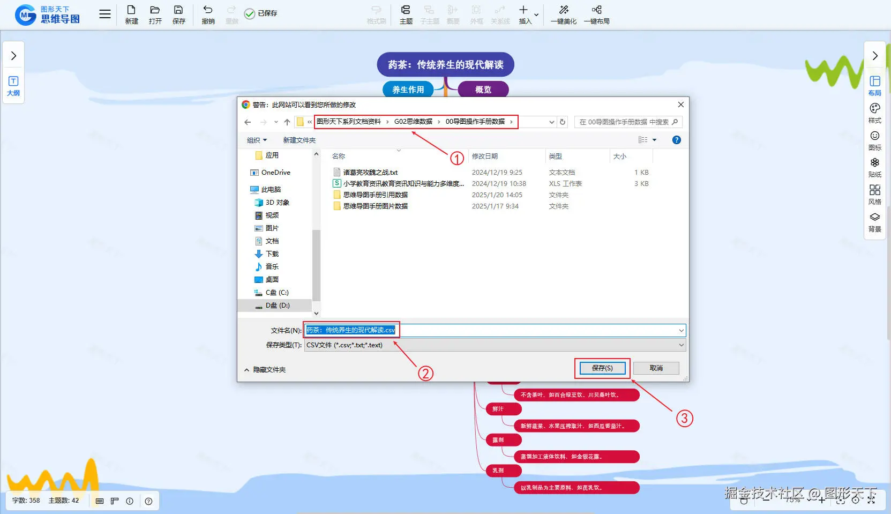Click the 文件名 filename input field
This screenshot has width=891, height=514.
click(x=495, y=330)
